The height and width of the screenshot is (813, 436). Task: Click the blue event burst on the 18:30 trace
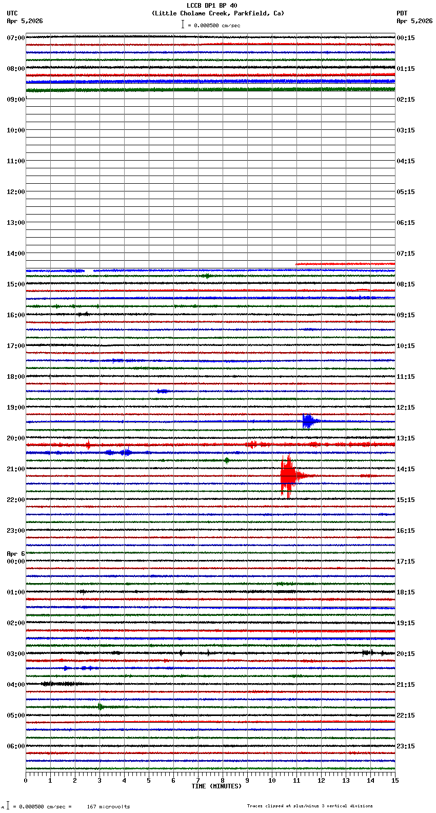[163, 391]
